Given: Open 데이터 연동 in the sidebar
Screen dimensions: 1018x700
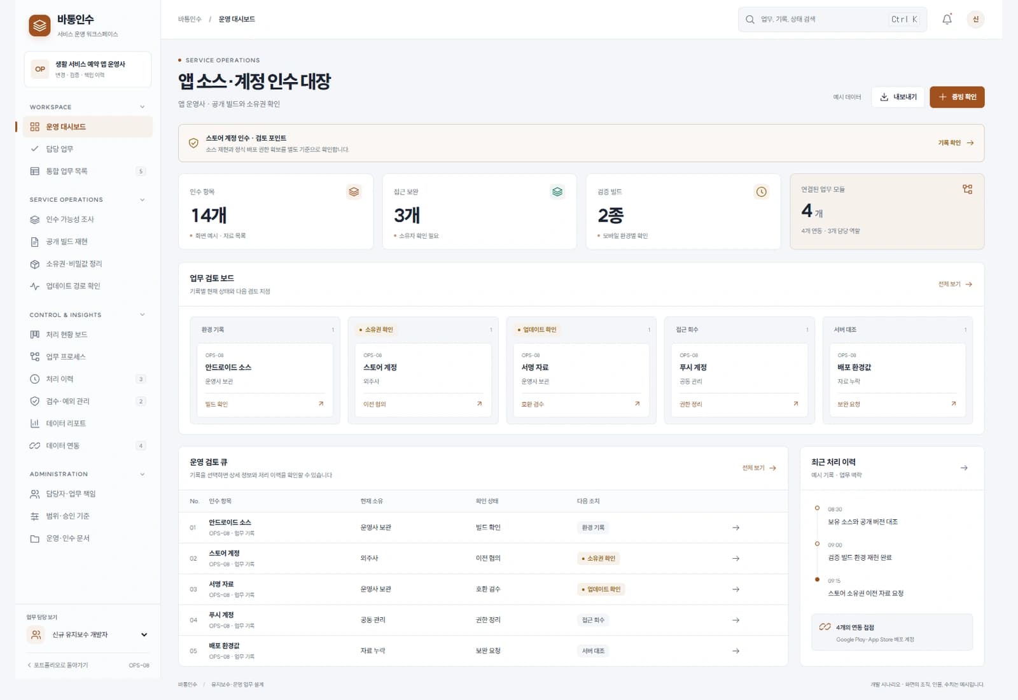Looking at the screenshot, I should (88, 446).
